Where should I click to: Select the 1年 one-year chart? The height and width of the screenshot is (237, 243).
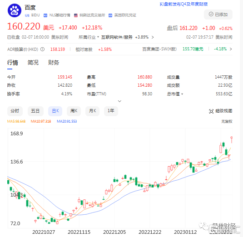click(111, 111)
